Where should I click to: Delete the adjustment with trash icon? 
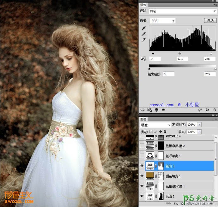click(x=215, y=110)
